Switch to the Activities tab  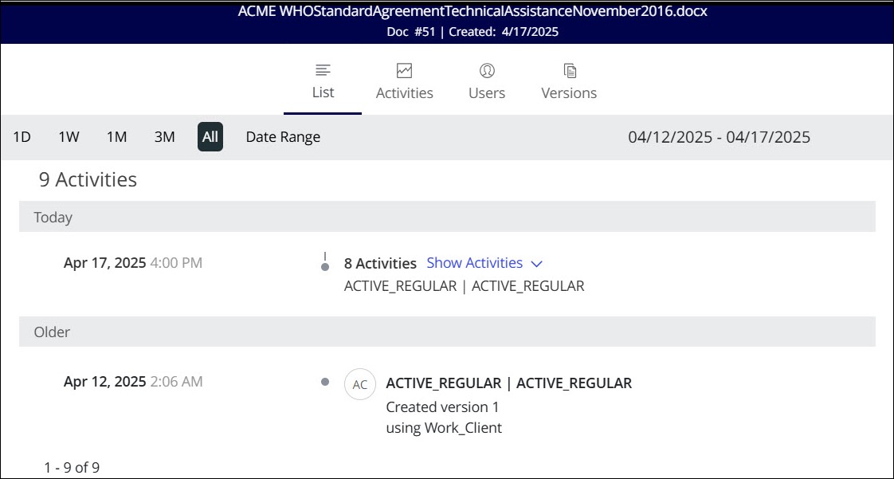(x=404, y=93)
